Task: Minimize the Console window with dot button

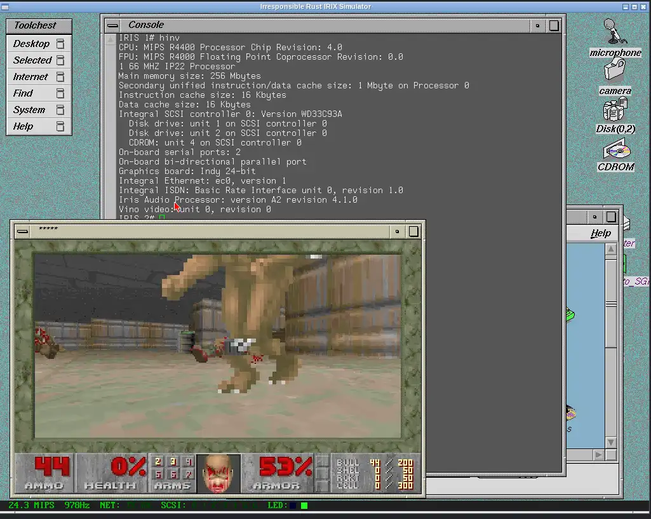Action: coord(537,25)
